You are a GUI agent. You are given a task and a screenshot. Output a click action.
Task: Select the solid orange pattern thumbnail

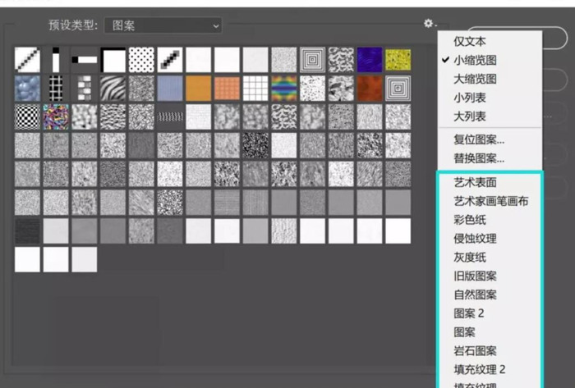[x=199, y=89]
